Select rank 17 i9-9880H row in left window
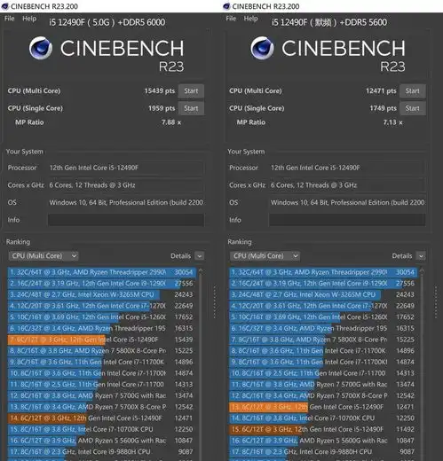This screenshot has height=461, width=443. [x=102, y=452]
